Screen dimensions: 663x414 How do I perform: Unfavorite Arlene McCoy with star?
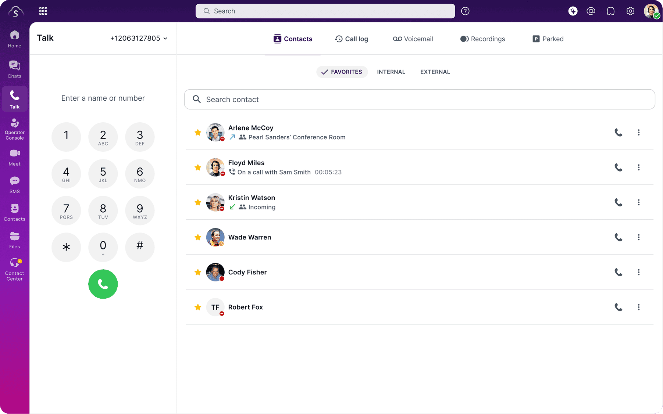(198, 133)
